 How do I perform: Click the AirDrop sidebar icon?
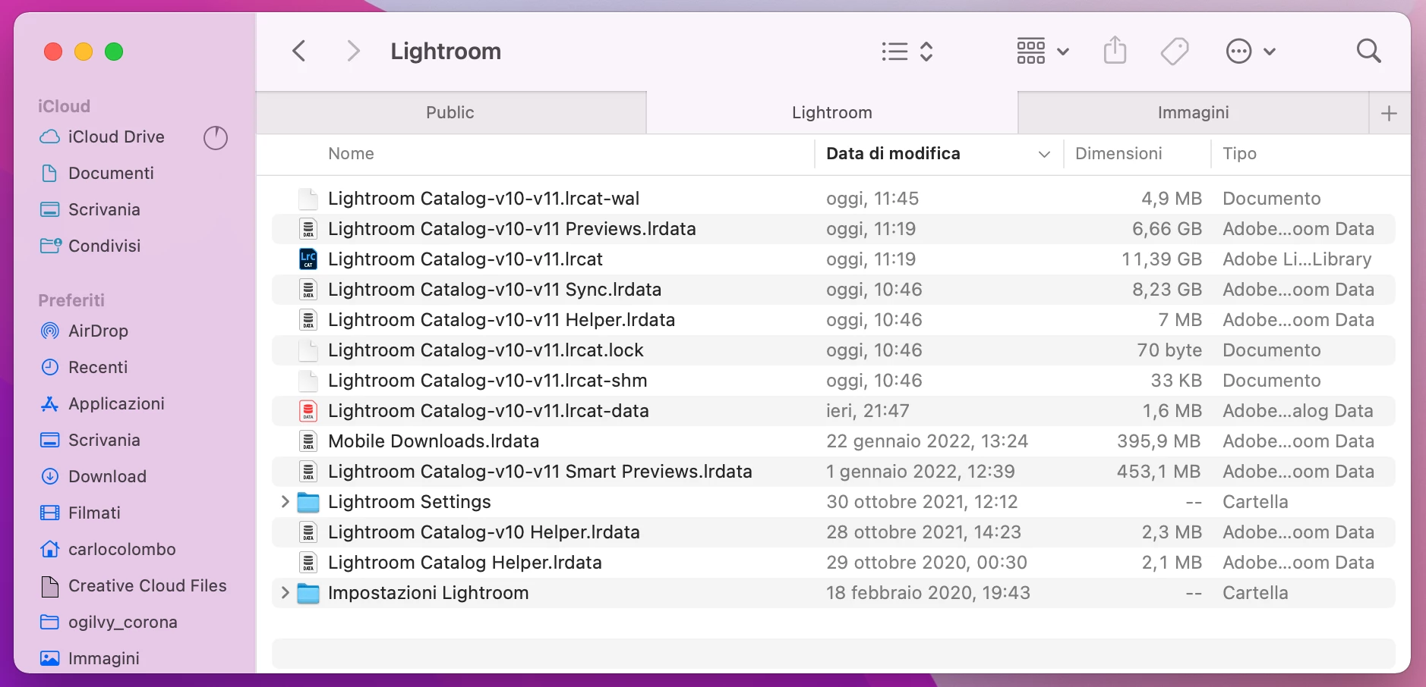tap(49, 331)
